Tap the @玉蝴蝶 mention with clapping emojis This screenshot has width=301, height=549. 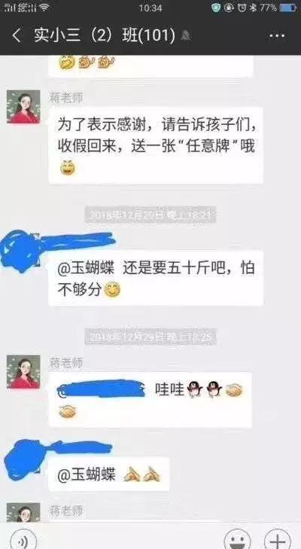[109, 474]
